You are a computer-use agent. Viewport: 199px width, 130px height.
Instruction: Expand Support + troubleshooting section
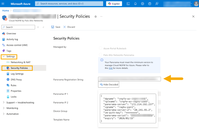click(4, 103)
